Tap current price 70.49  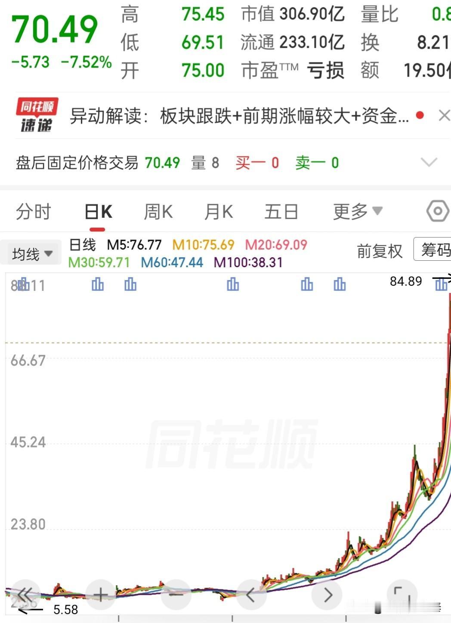click(55, 29)
